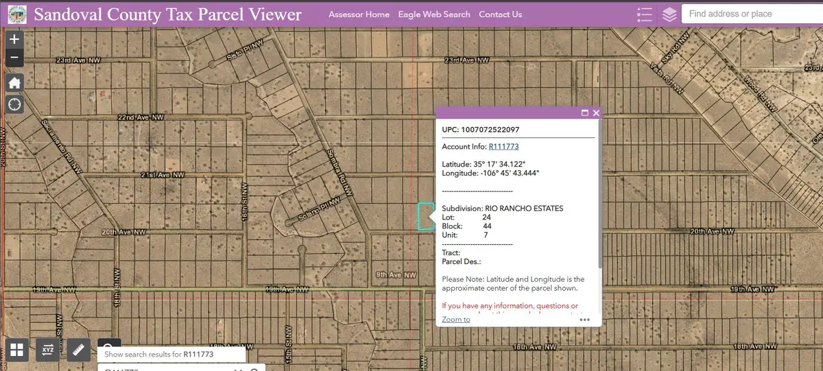Image resolution: width=823 pixels, height=371 pixels.
Task: Click the My Location crosshair button
Action: pyautogui.click(x=14, y=104)
